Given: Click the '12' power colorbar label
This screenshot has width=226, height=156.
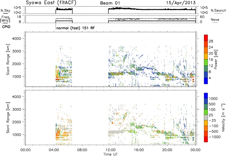Looking at the screenshot, I should (x=211, y=66).
